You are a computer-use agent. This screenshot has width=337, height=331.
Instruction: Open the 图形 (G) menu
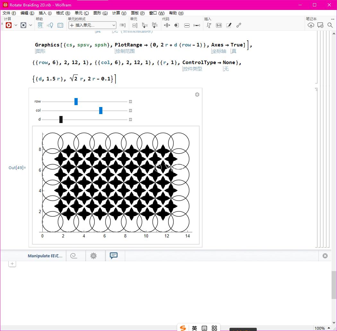100,13
